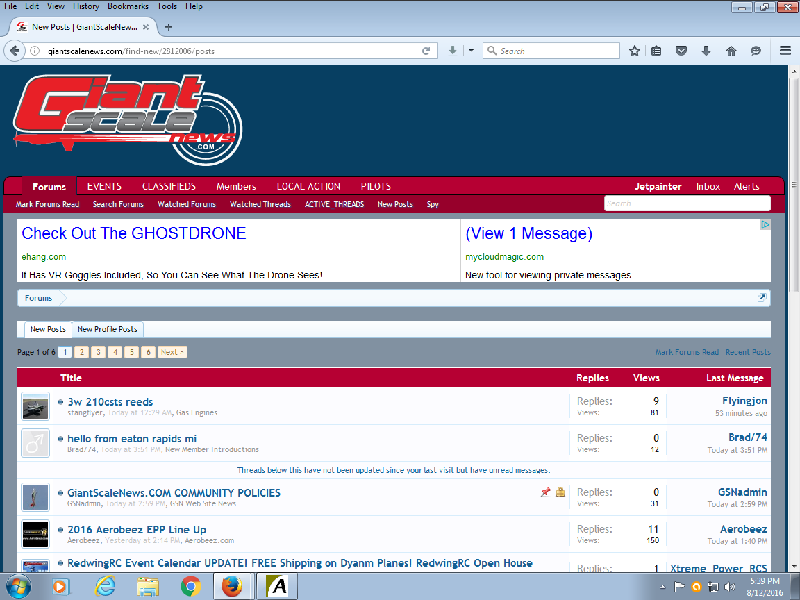
Task: Open GiantScaleNews.COM COMMUNITY POLICIES thread
Action: (174, 492)
